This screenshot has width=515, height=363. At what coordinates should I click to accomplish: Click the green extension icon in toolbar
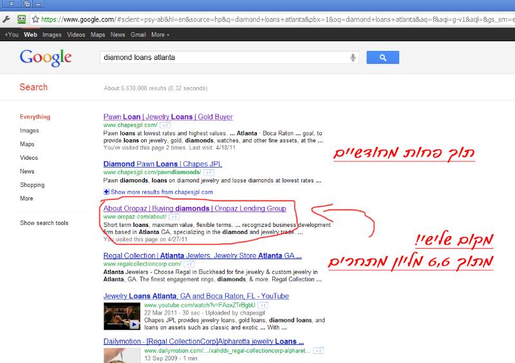[22, 19]
